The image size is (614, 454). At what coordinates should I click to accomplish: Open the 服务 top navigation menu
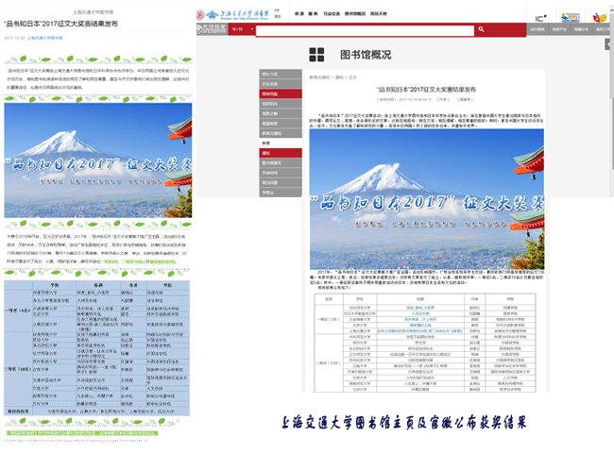[x=313, y=14]
